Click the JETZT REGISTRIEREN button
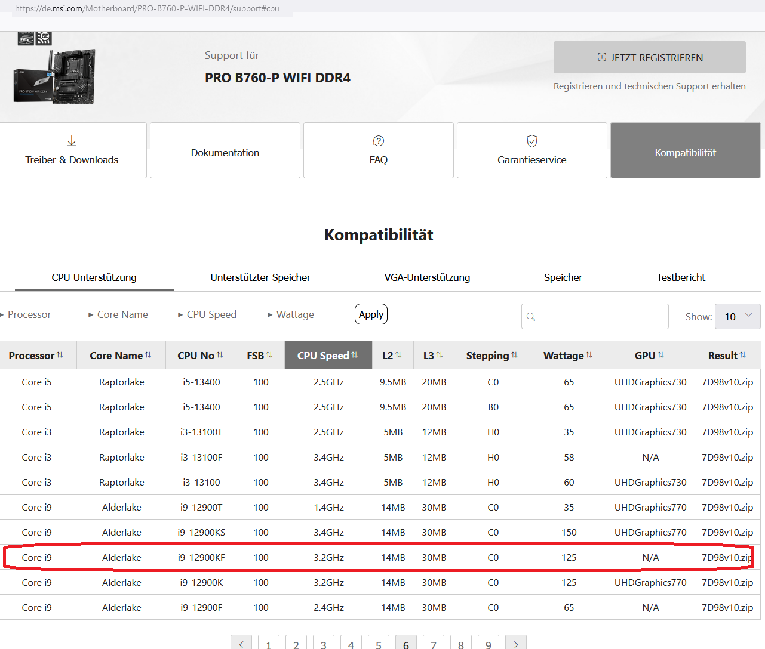Image resolution: width=765 pixels, height=649 pixels. [650, 57]
